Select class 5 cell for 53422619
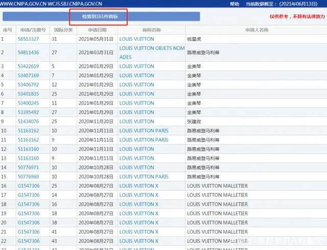The image size is (327, 250). coord(53,66)
